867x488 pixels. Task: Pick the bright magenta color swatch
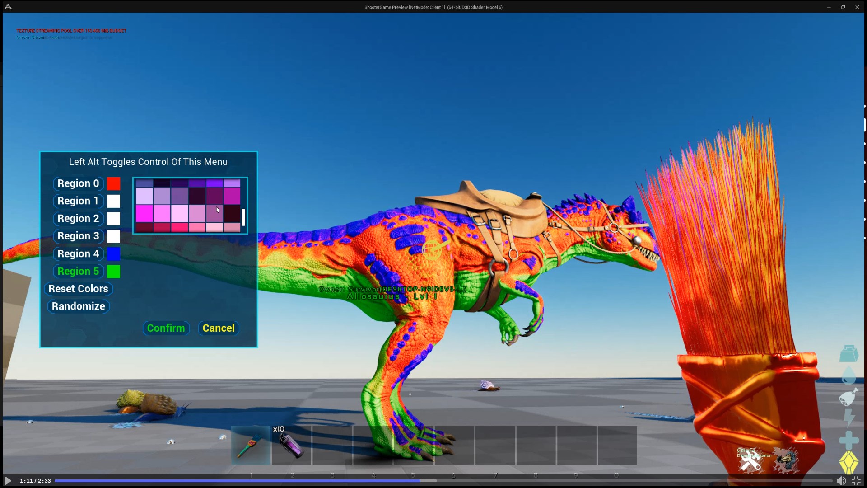coord(144,213)
